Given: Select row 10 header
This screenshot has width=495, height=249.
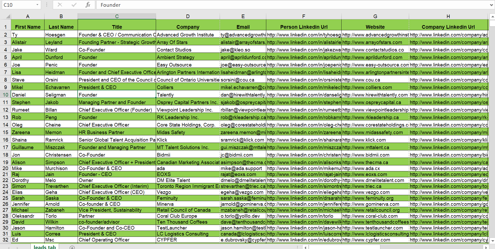Looking at the screenshot, I should pos(5,95).
